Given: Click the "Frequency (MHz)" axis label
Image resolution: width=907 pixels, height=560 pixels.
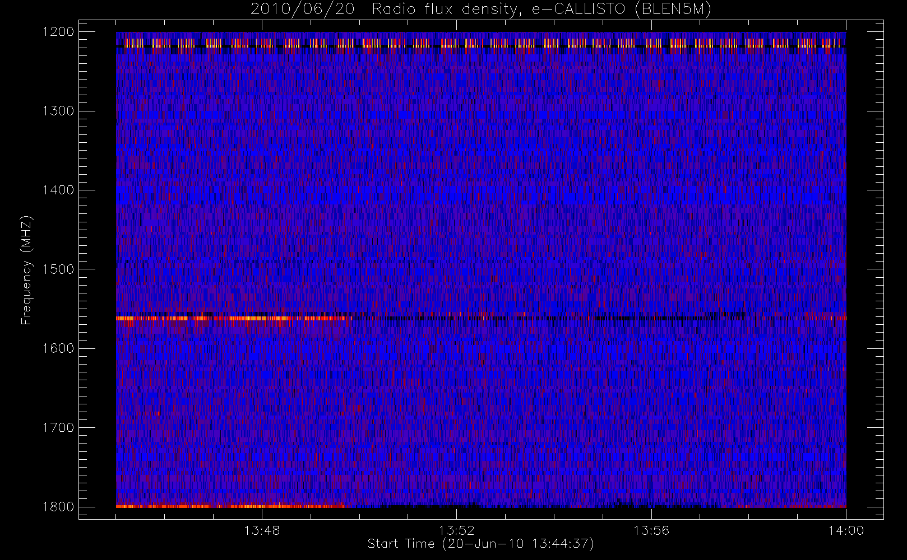Looking at the screenshot, I should 26,270.
